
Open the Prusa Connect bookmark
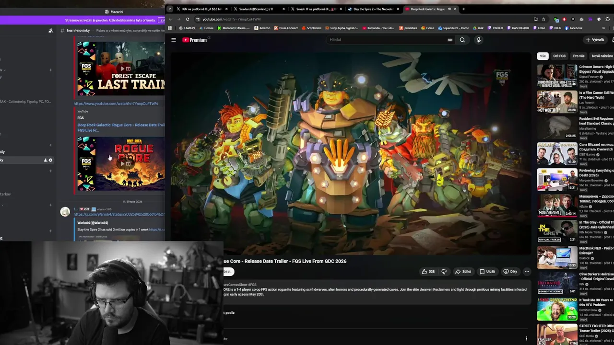pos(286,28)
